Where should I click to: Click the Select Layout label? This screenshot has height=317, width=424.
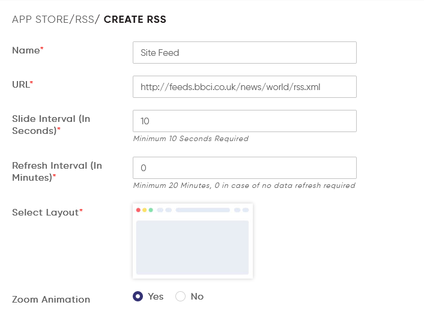(x=46, y=213)
